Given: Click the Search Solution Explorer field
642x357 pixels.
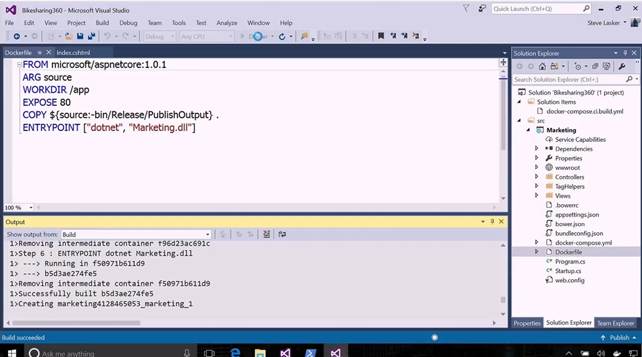Looking at the screenshot, I should [x=567, y=80].
